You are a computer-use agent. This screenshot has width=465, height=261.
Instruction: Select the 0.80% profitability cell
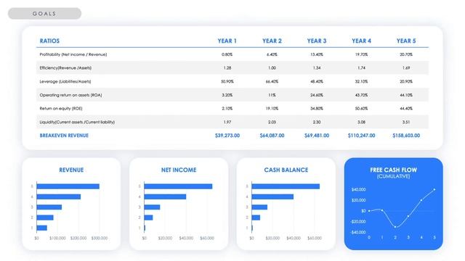pos(227,54)
